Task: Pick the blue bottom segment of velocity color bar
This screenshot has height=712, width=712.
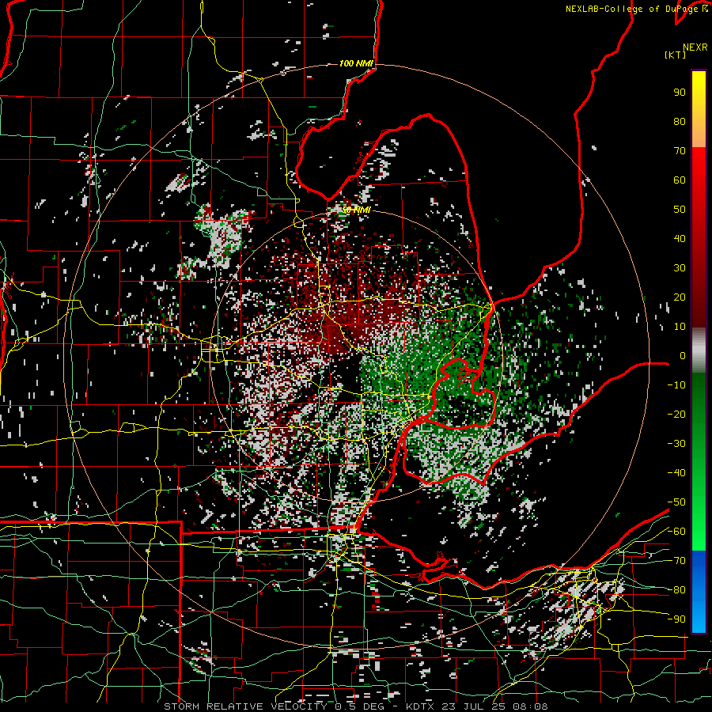Action: [699, 591]
